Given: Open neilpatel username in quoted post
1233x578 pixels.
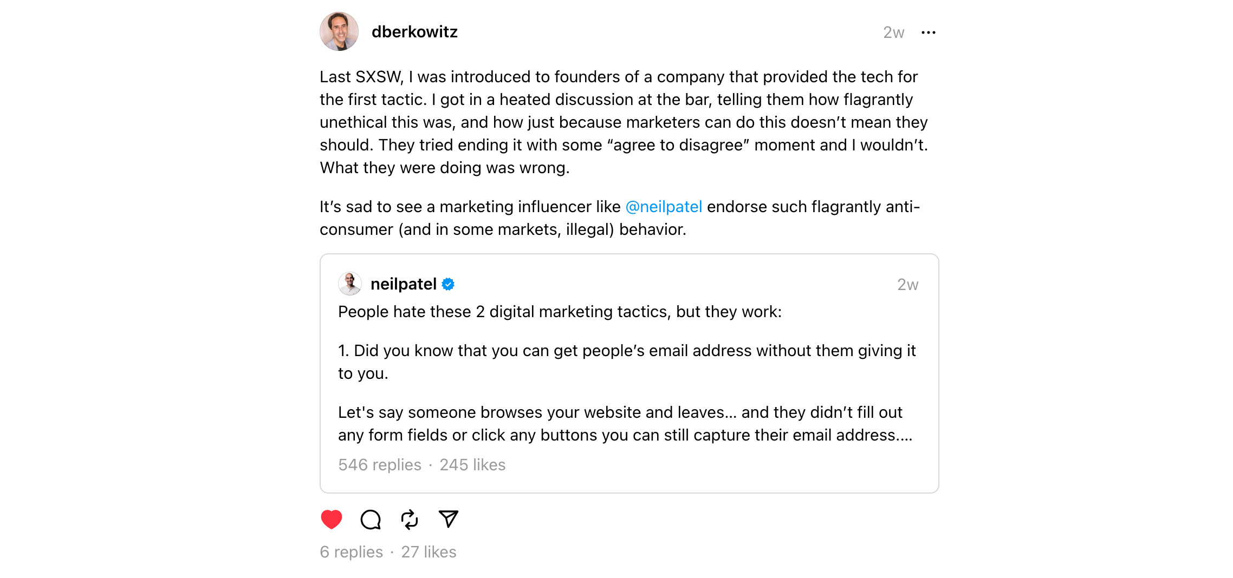Looking at the screenshot, I should pyautogui.click(x=404, y=284).
